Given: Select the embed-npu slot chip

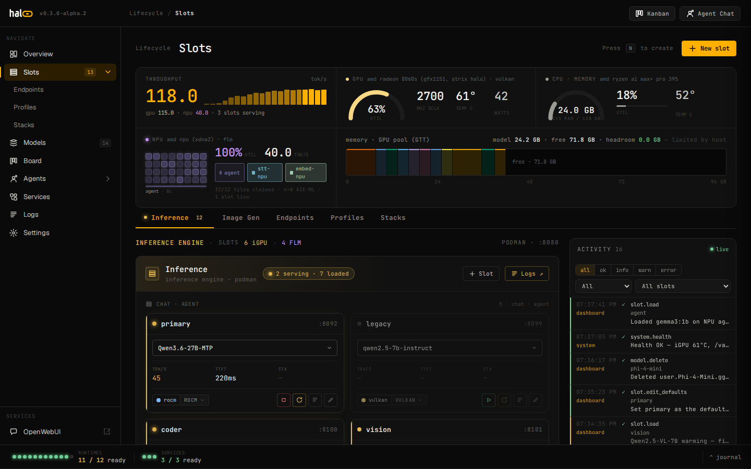Looking at the screenshot, I should point(306,173).
